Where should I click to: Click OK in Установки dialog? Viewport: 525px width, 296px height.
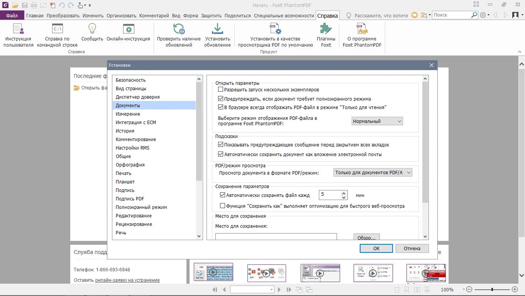coord(376,248)
